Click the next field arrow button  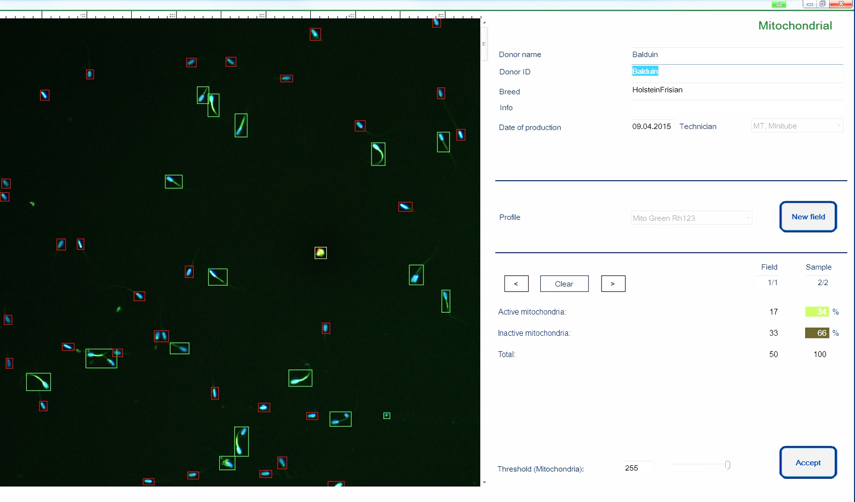[x=613, y=284]
